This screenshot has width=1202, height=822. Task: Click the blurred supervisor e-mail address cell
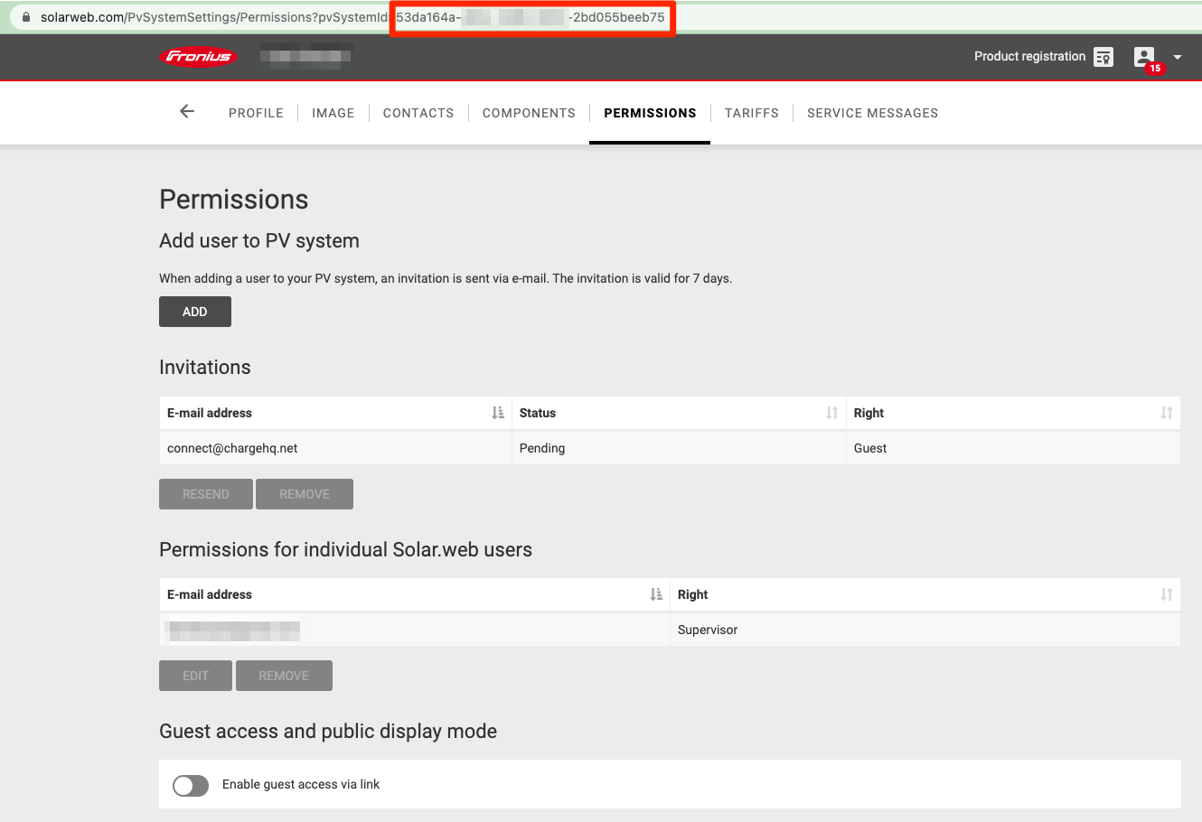[415, 630]
